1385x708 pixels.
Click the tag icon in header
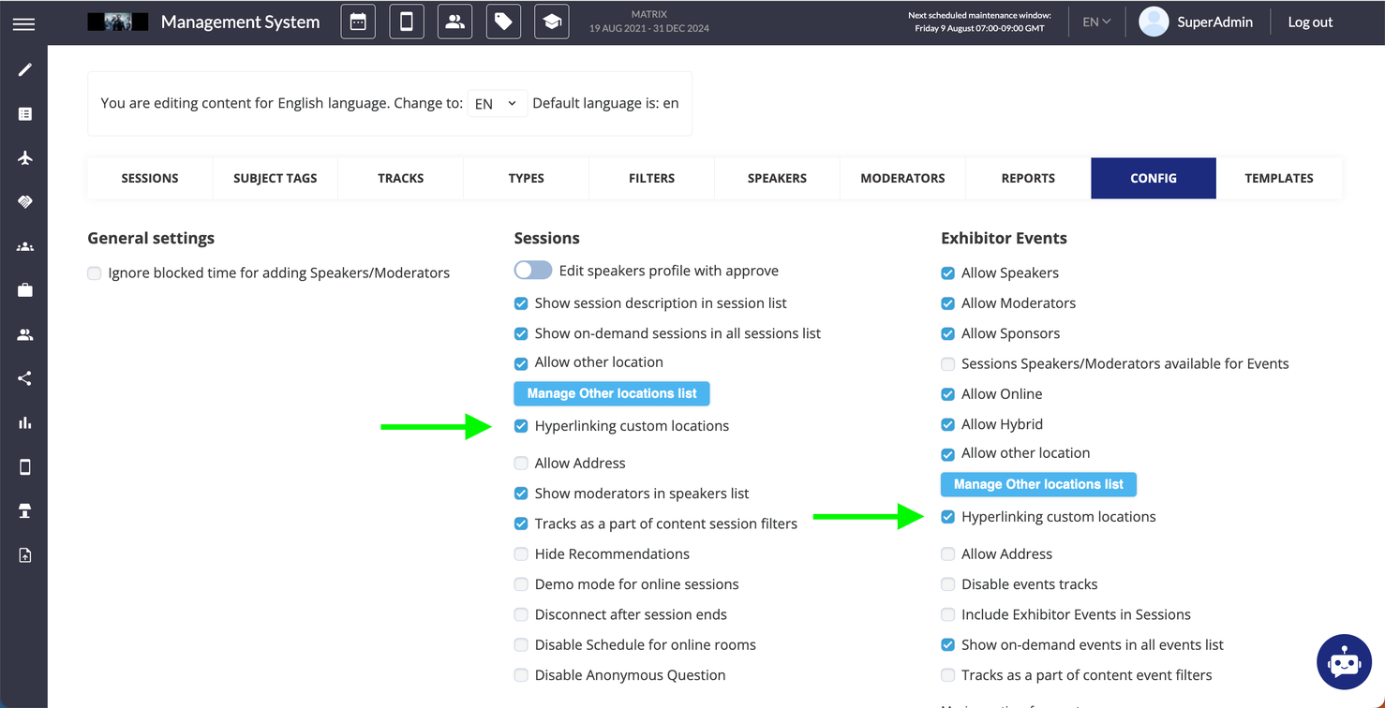click(x=503, y=22)
